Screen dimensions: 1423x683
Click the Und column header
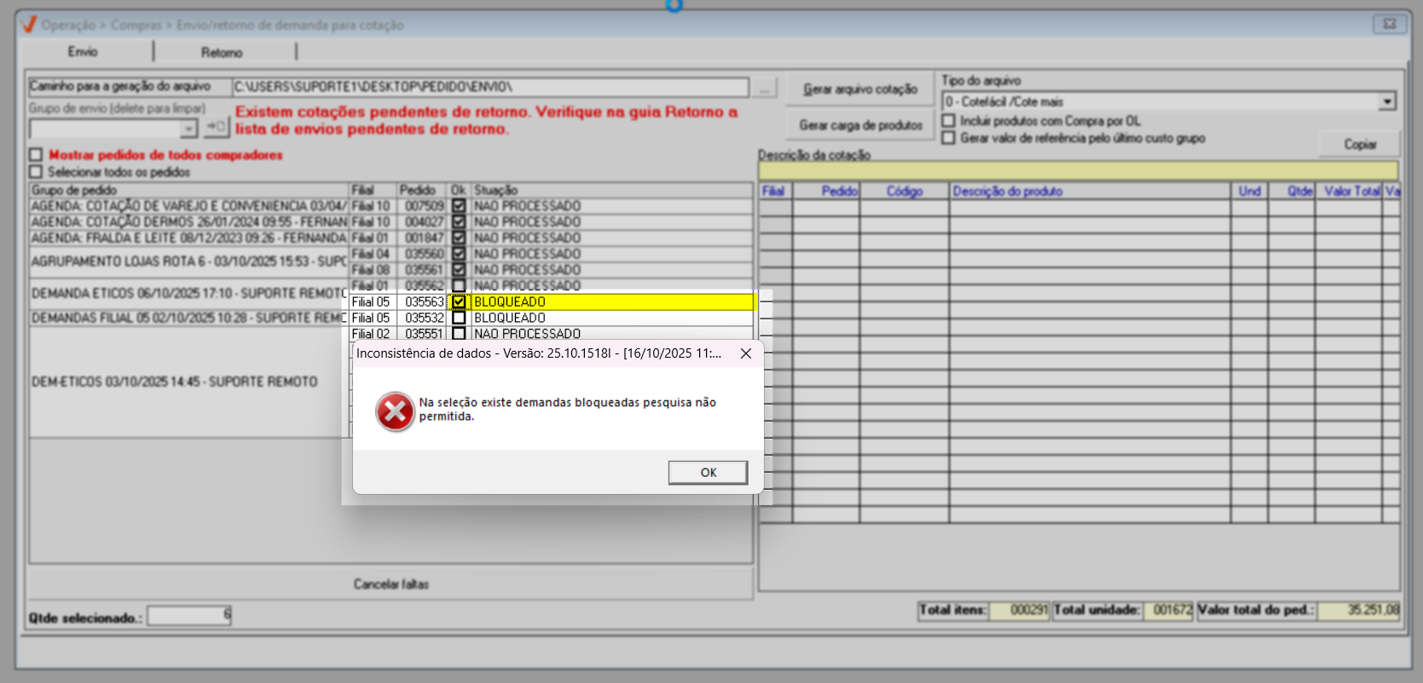click(x=1249, y=192)
